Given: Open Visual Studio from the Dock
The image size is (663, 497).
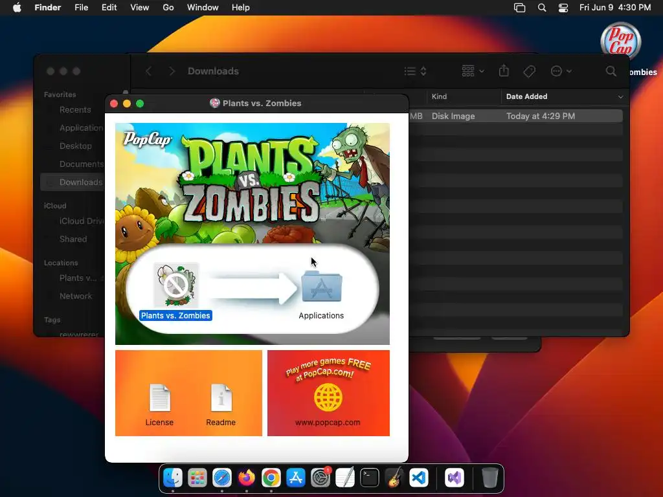Looking at the screenshot, I should pos(454,478).
